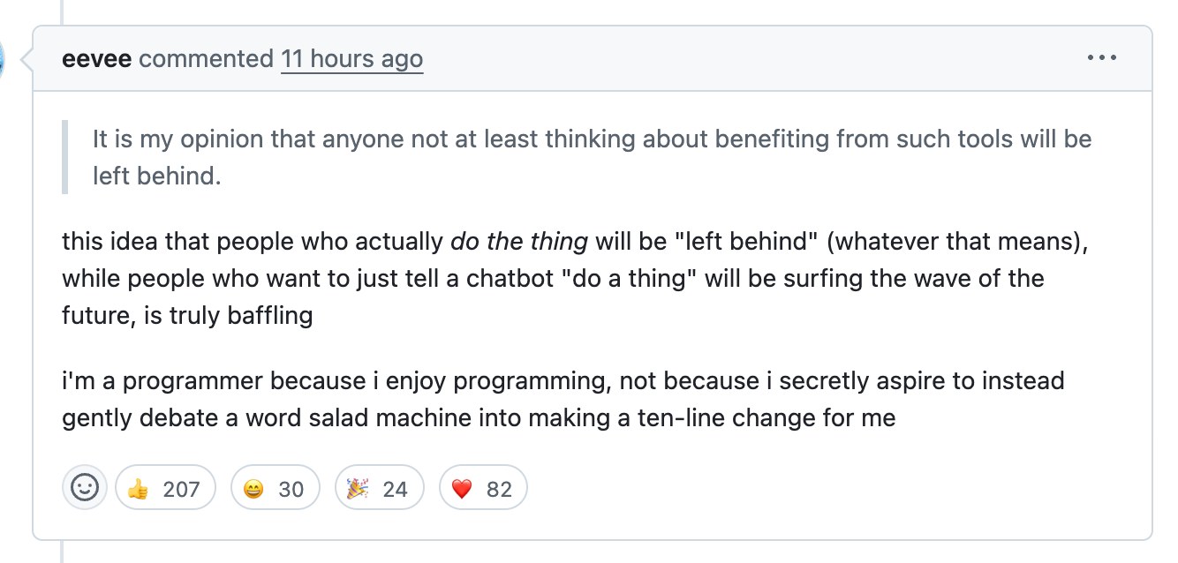Click the gray blockquote vertical bar

click(64, 157)
